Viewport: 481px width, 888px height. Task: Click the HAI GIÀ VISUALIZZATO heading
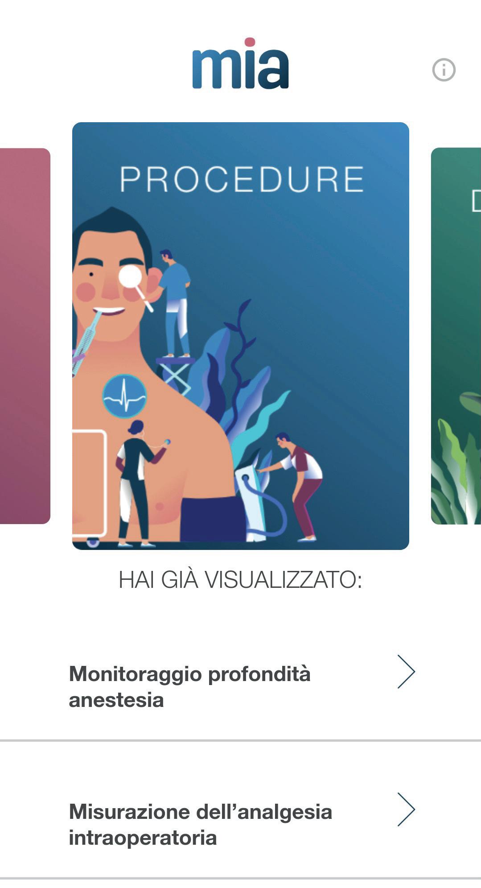pyautogui.click(x=240, y=580)
